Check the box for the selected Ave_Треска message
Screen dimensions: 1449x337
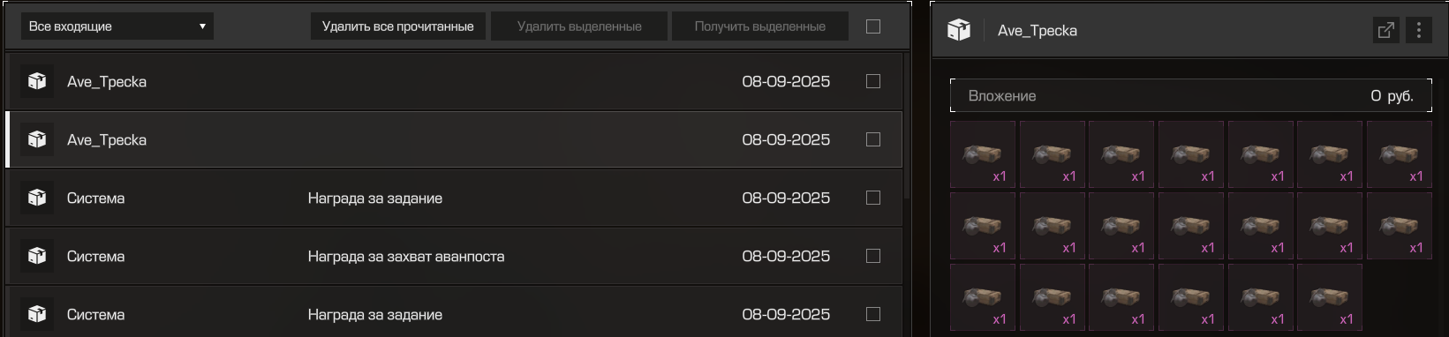[873, 139]
